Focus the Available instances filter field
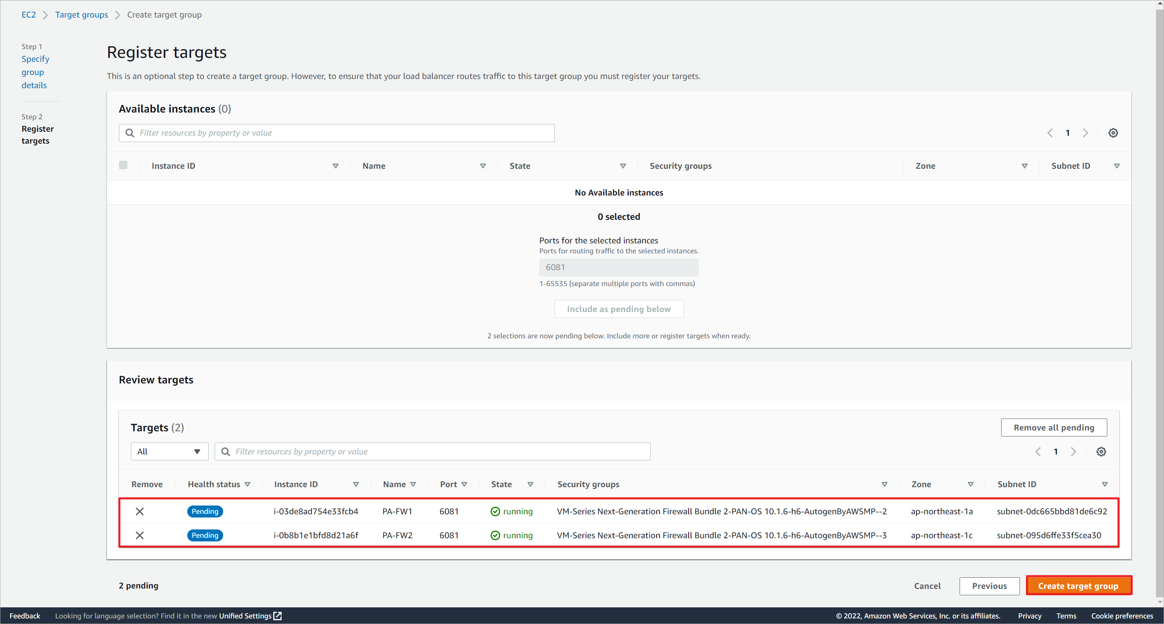Viewport: 1164px width, 624px height. coord(337,133)
